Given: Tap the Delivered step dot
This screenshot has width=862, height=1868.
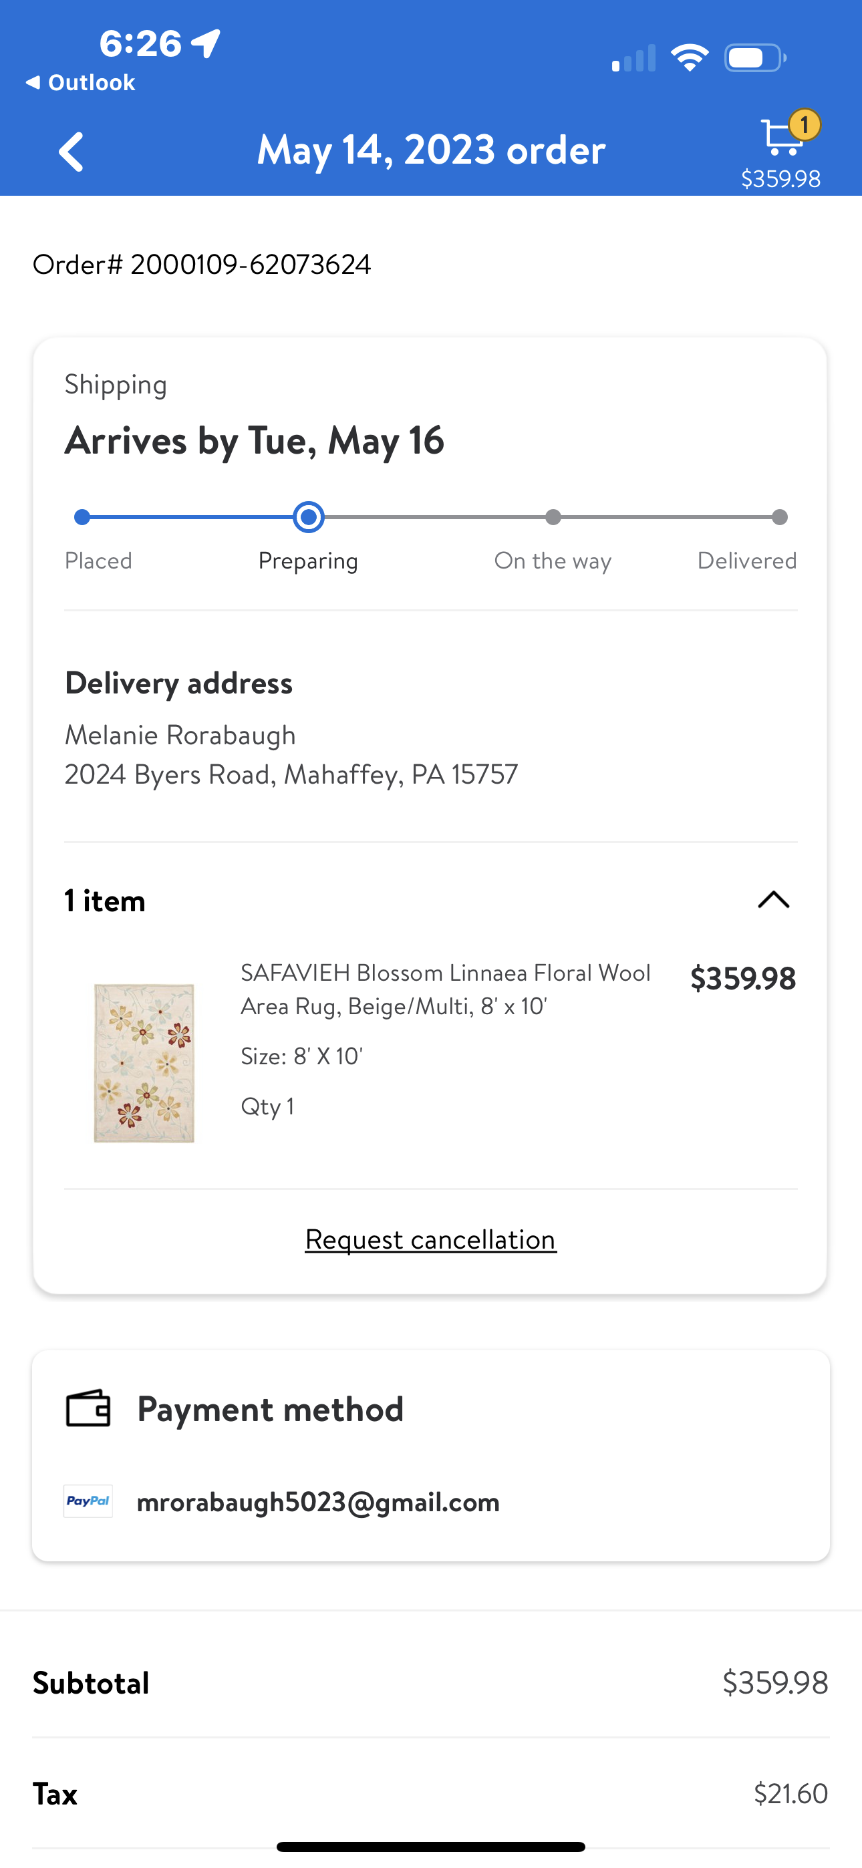Looking at the screenshot, I should coord(779,517).
